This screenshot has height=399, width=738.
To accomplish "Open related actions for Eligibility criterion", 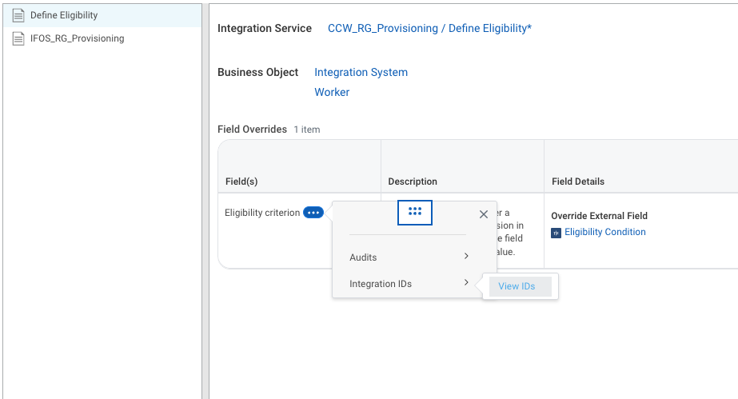I will coord(313,213).
